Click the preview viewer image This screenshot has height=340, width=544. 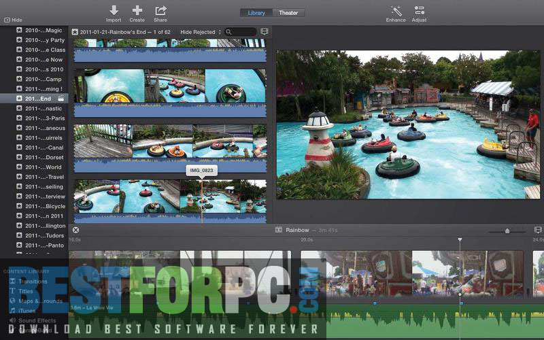pyautogui.click(x=408, y=124)
